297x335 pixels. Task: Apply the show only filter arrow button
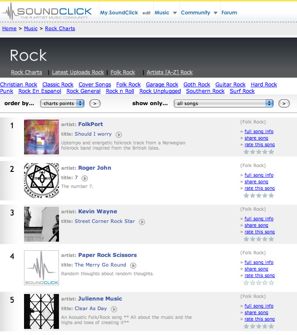(284, 104)
